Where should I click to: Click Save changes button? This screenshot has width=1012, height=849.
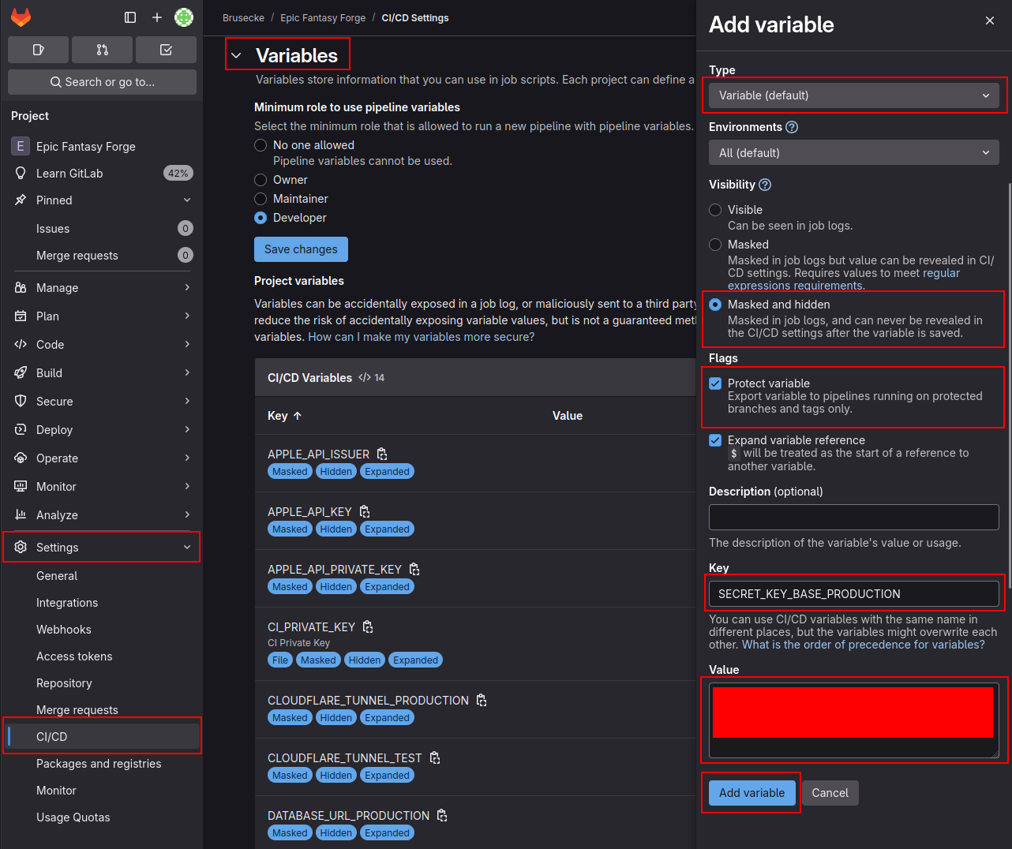pos(301,249)
